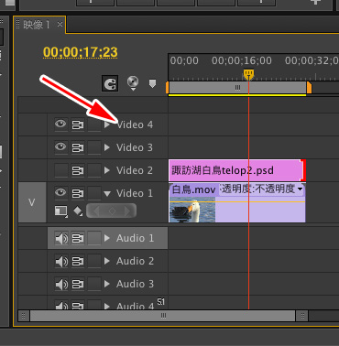
Task: Open Video 1 display style menu
Action: click(61, 211)
